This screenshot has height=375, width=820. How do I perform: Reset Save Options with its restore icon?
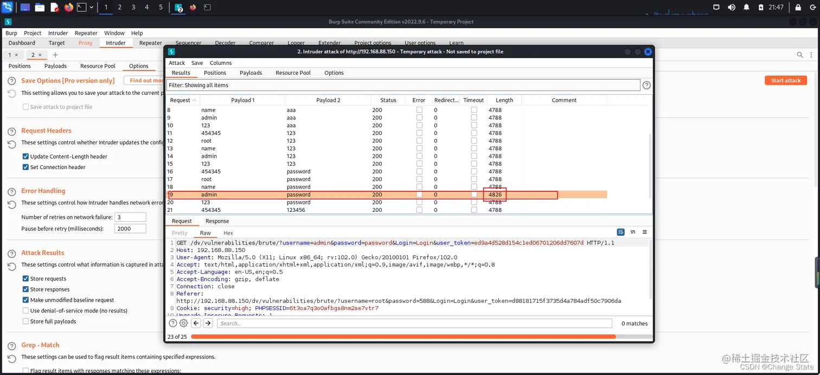[x=11, y=93]
